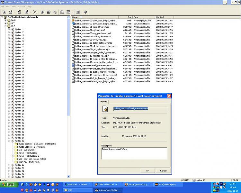Click the Kaspersky K tray icon
The image size is (241, 193).
click(218, 184)
